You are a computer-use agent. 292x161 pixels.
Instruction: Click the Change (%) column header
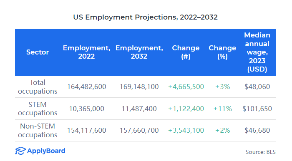(222, 52)
